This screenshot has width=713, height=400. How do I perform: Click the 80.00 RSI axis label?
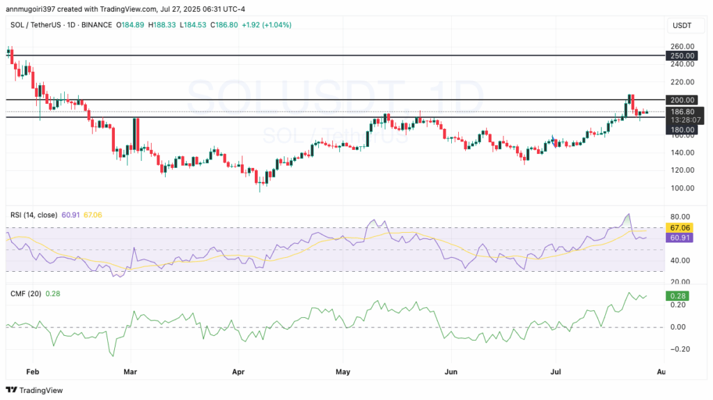pos(680,217)
